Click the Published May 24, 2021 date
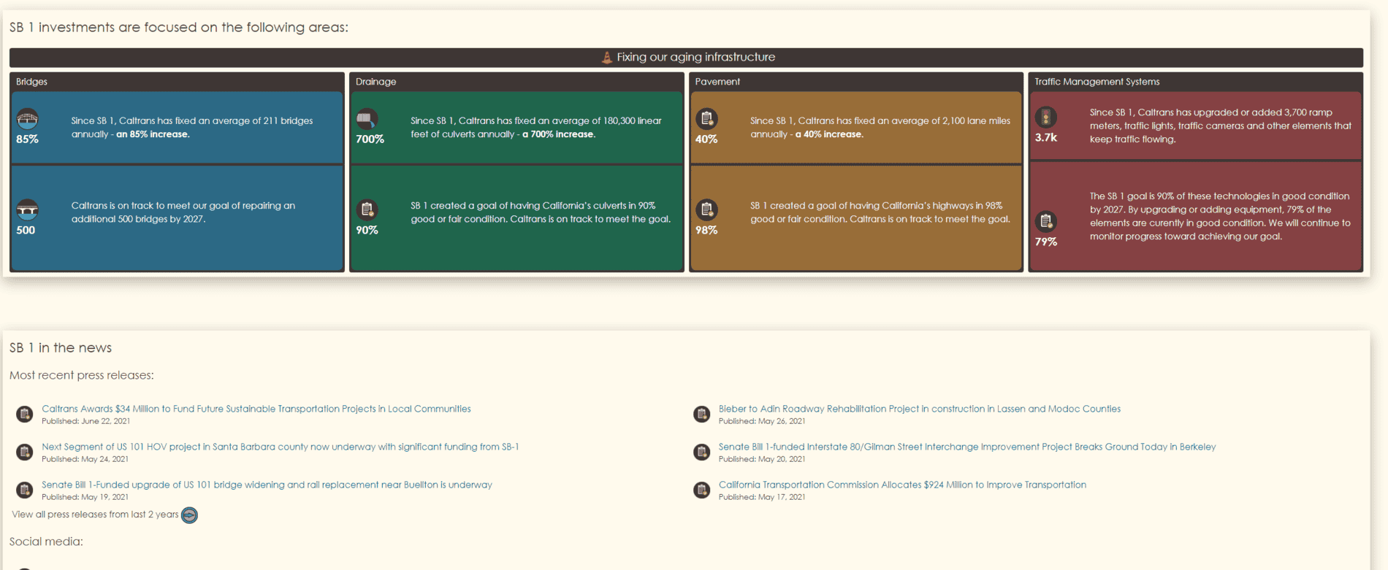This screenshot has width=1388, height=570. 85,459
